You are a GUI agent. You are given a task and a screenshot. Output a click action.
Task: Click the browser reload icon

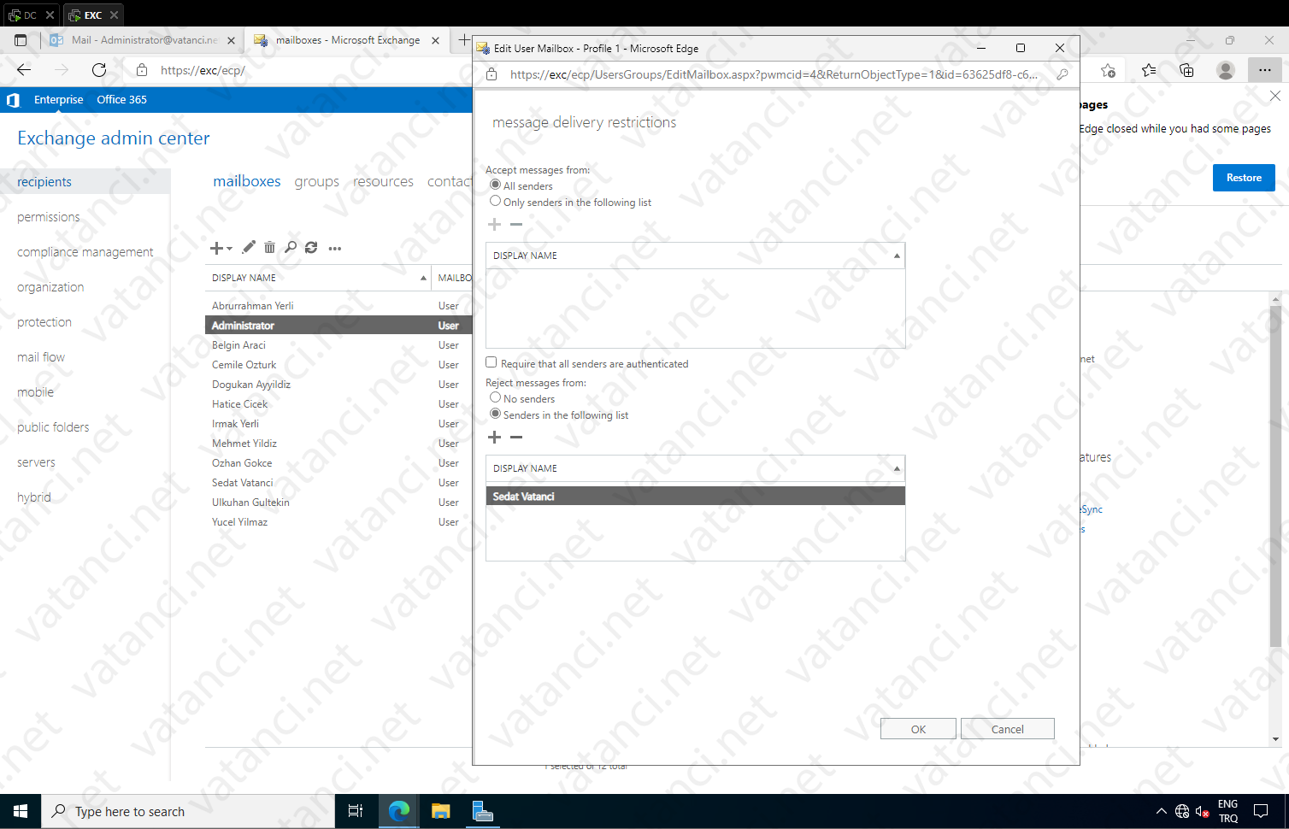pyautogui.click(x=99, y=70)
